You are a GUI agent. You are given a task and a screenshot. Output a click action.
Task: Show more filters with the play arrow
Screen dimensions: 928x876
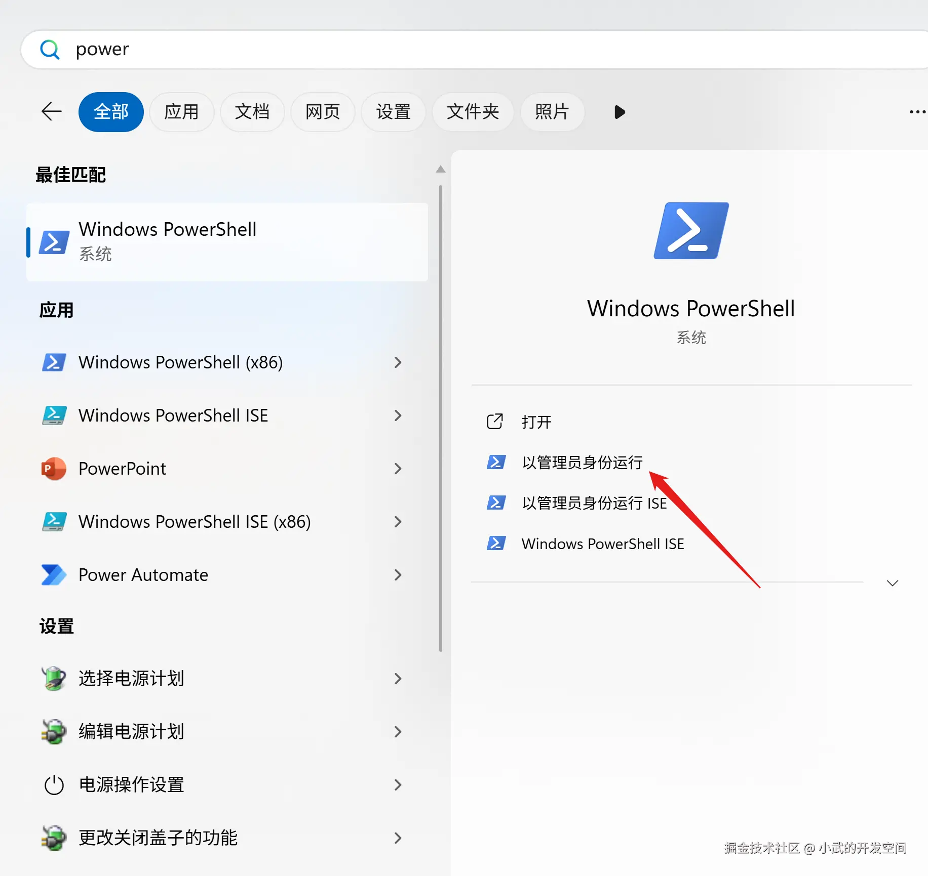tap(619, 112)
